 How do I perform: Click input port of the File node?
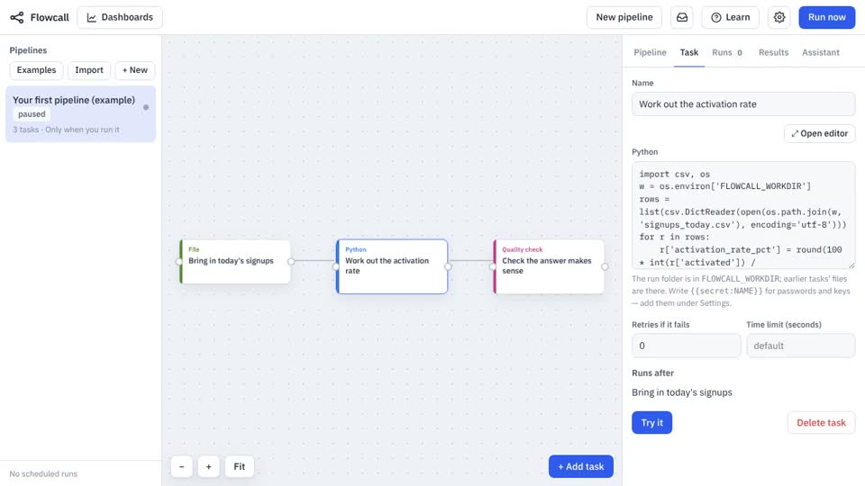[178, 262]
